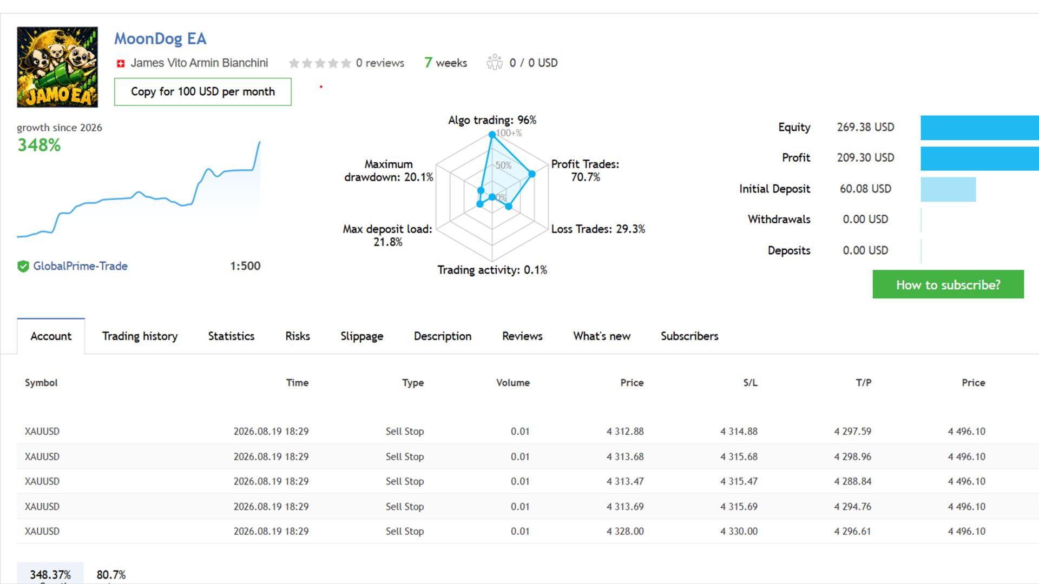Open the Risks tab
Screen dimensions: 1039x584
coord(298,336)
